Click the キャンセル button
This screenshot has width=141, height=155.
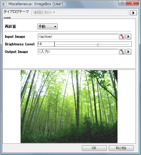(x=121, y=148)
